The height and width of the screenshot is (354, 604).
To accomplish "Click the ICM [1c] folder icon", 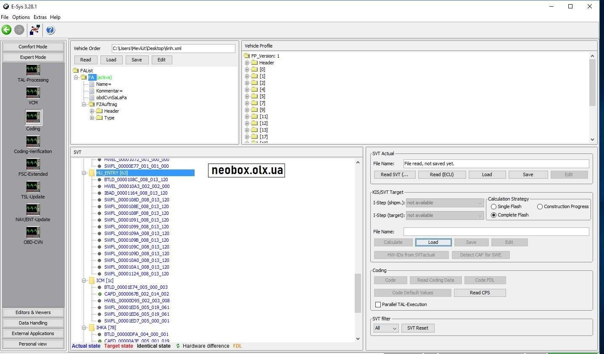I will (92, 280).
